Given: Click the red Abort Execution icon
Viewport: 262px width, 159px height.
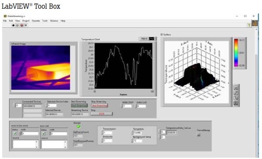Looking at the screenshot, I should (x=22, y=25).
